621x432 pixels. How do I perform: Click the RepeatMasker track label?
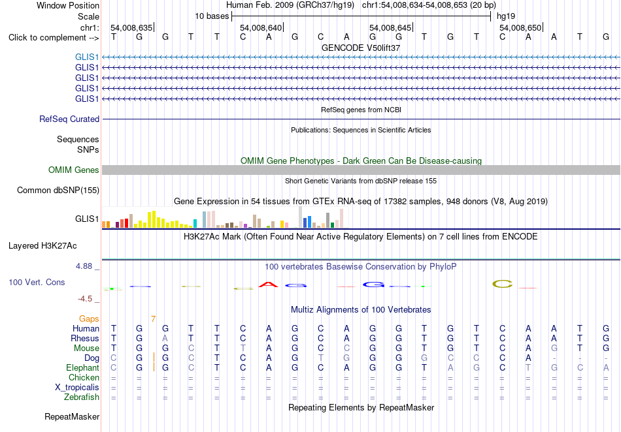tap(72, 416)
